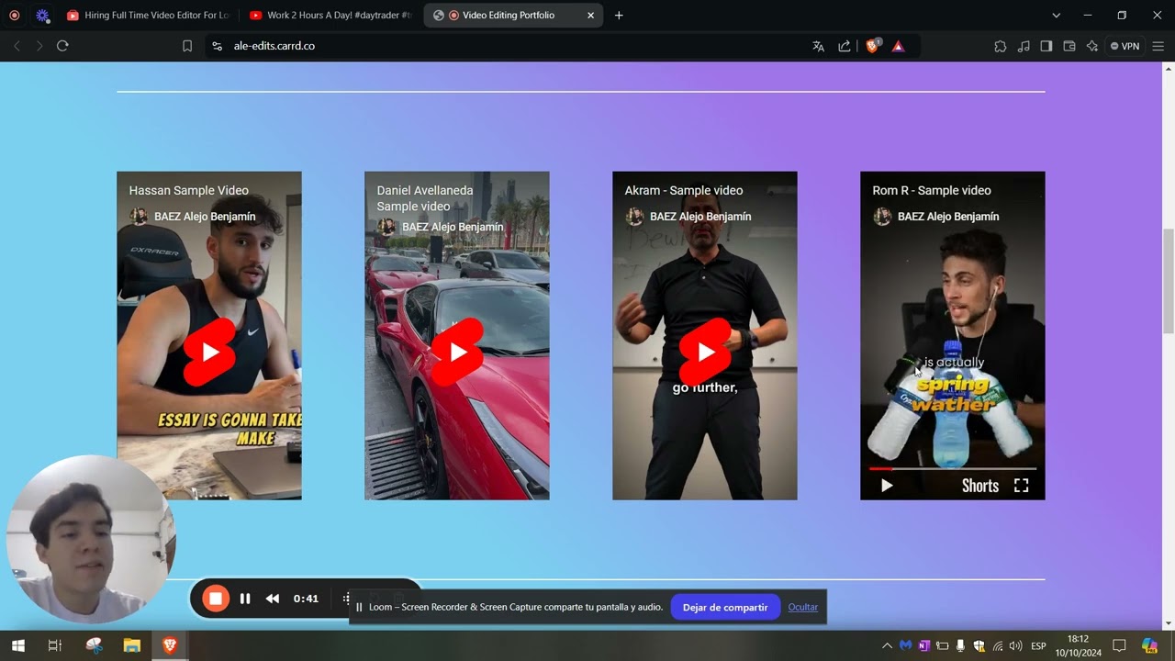Open the translate page icon
Screen dimensions: 1175x661
tap(819, 46)
